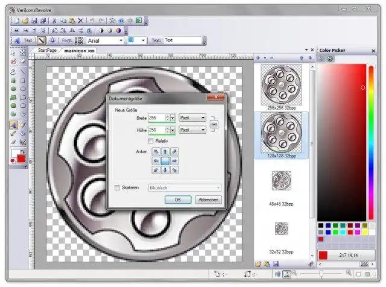Click the flip horizontal icon
The image size is (386, 287).
coord(72,31)
